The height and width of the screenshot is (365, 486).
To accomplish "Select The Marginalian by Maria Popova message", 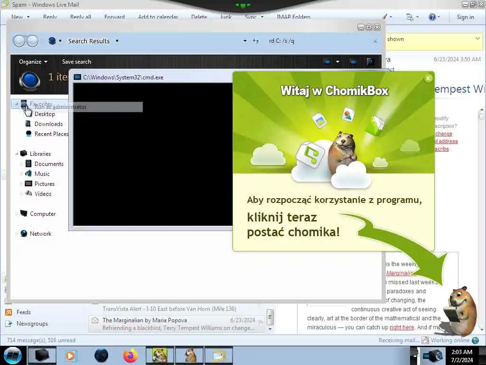I will click(x=177, y=324).
